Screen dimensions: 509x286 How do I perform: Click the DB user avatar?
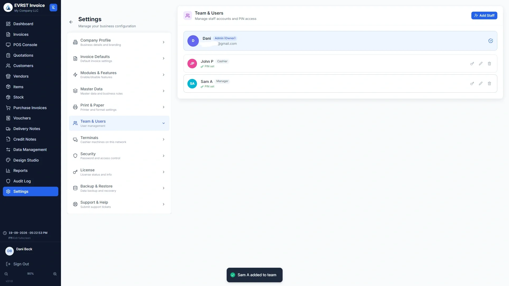tap(10, 251)
